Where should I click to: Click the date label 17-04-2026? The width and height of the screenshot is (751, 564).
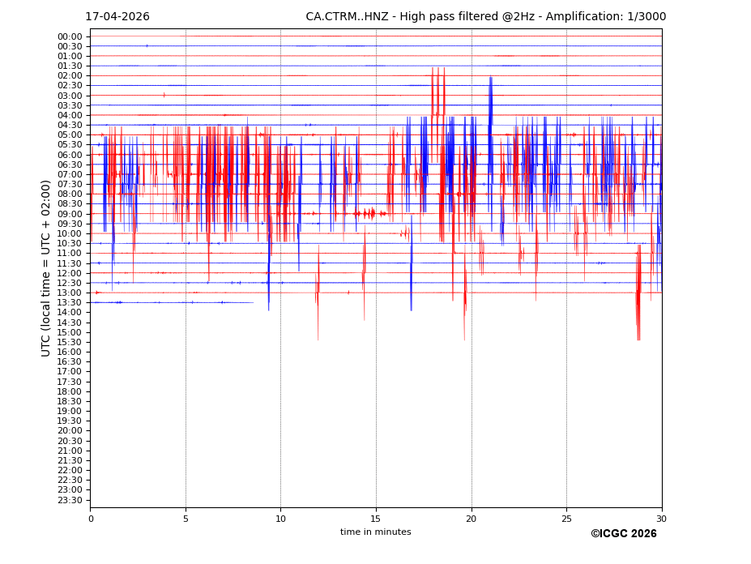(x=117, y=17)
